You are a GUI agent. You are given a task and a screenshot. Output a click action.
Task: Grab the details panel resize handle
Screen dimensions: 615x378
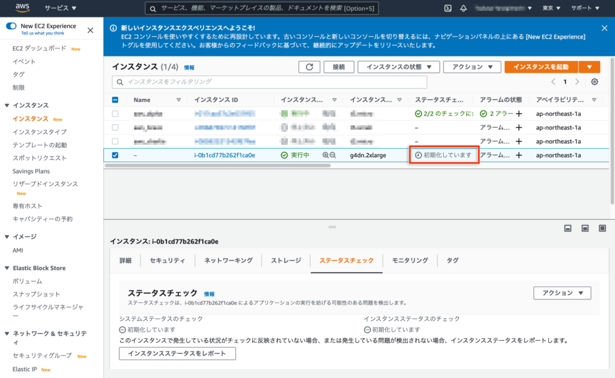[x=332, y=227]
